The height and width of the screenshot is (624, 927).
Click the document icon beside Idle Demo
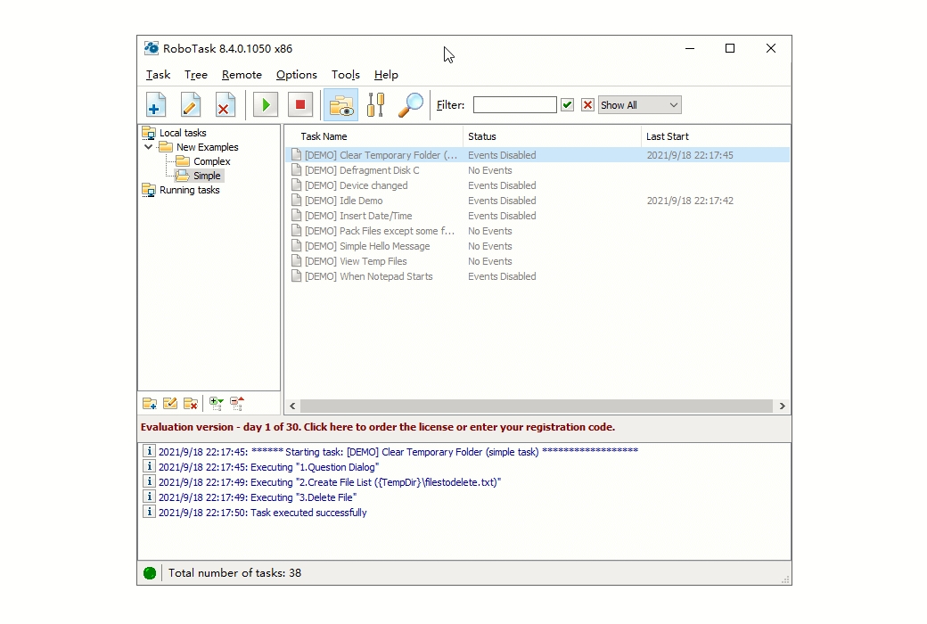[x=296, y=201]
